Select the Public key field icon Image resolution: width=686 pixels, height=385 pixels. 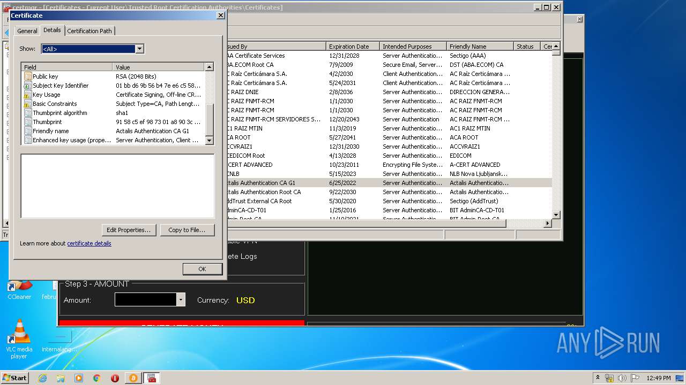[x=28, y=76]
